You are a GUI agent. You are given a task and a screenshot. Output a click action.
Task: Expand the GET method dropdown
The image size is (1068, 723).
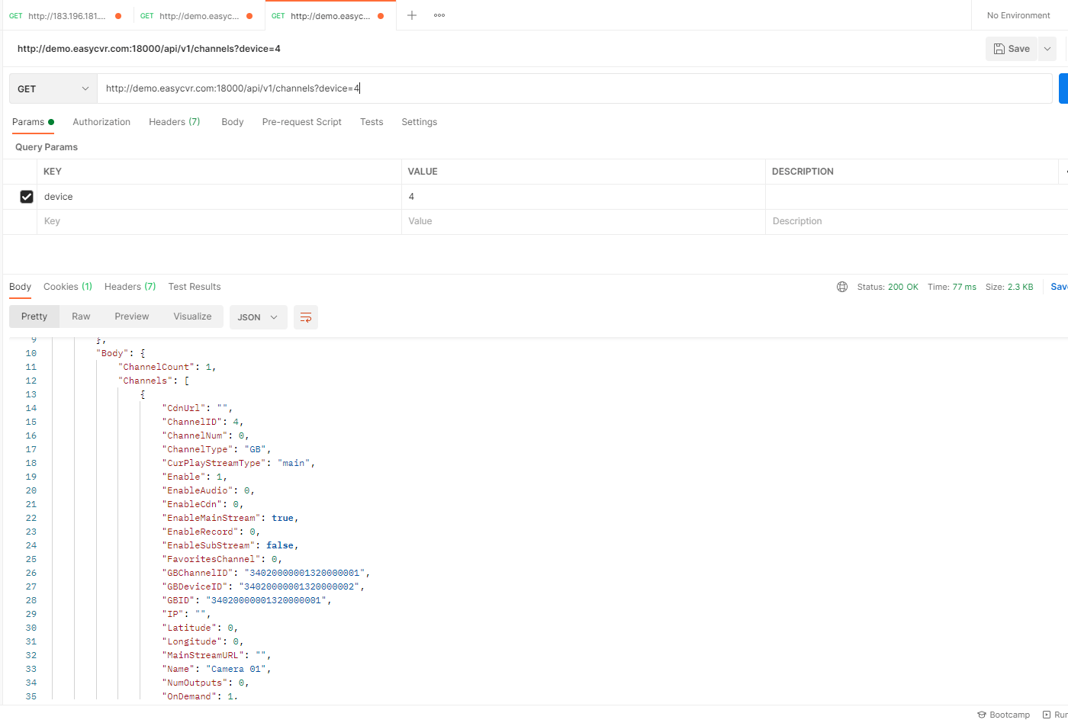coord(53,88)
